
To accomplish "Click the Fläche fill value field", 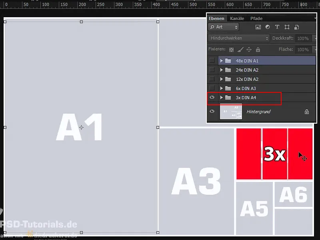I will tap(303, 50).
